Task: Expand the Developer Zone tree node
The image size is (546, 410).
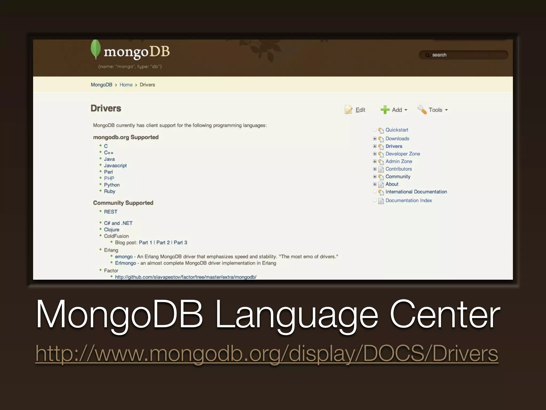Action: click(x=375, y=154)
